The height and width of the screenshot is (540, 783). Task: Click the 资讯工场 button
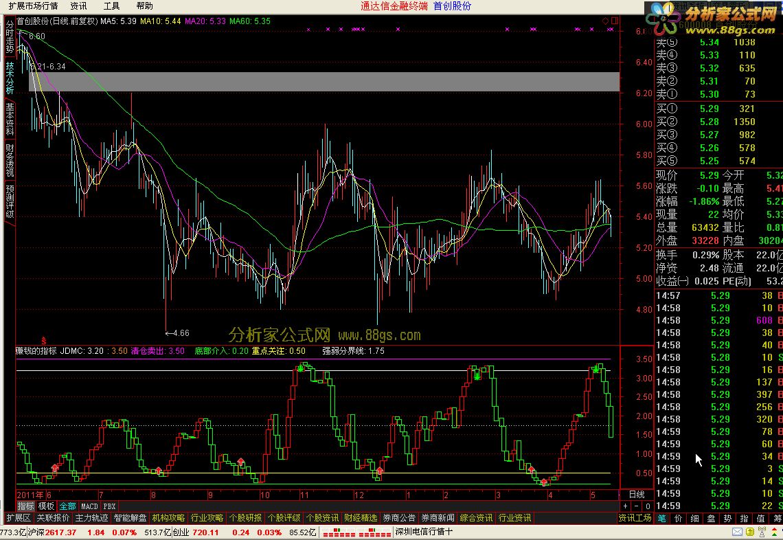coord(635,518)
